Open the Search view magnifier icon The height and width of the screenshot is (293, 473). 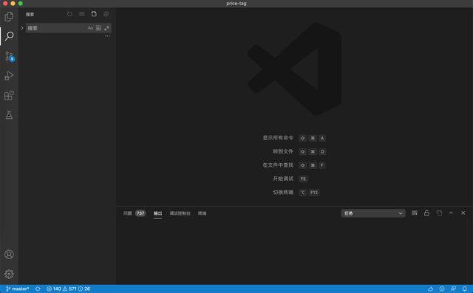coord(10,36)
